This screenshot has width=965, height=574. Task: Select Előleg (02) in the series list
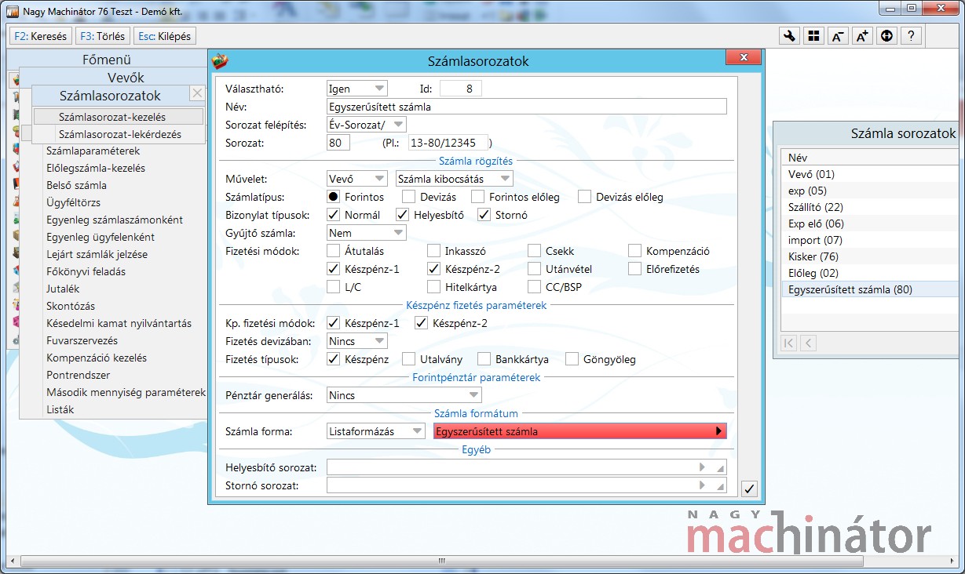(x=872, y=273)
